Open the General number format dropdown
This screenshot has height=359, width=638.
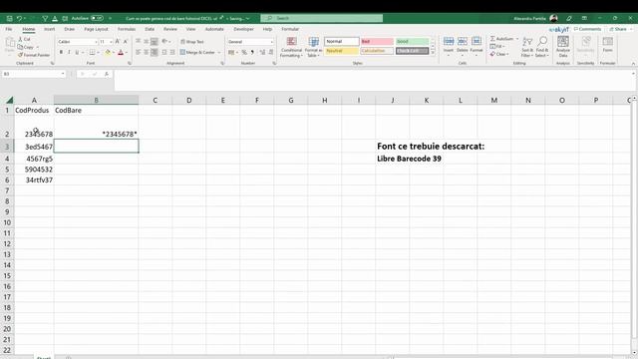(271, 42)
